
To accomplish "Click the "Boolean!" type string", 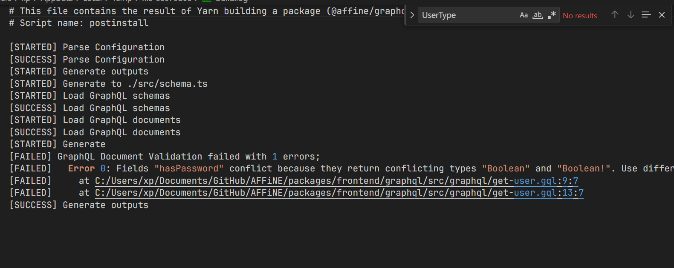I will 584,169.
